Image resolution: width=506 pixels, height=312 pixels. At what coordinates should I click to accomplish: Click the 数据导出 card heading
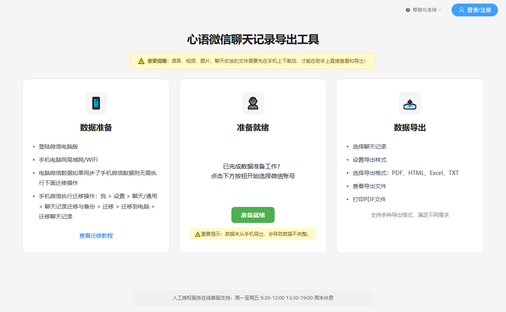410,128
